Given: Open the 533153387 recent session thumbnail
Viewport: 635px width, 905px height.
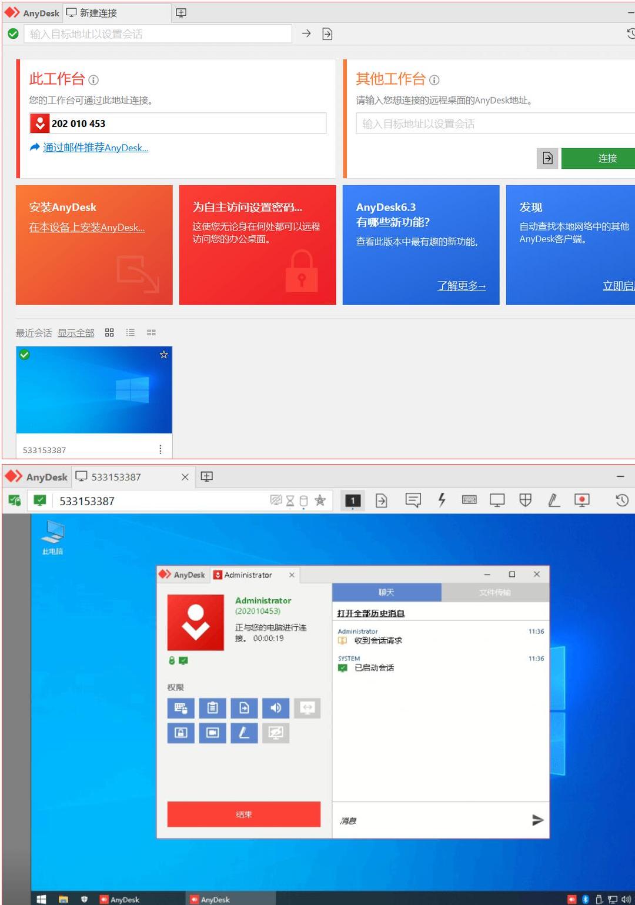Looking at the screenshot, I should click(x=94, y=390).
